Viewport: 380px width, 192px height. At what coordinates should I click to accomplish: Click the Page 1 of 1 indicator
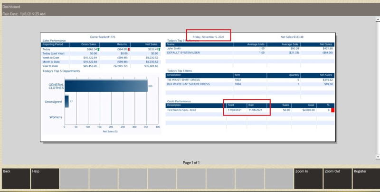(191, 163)
